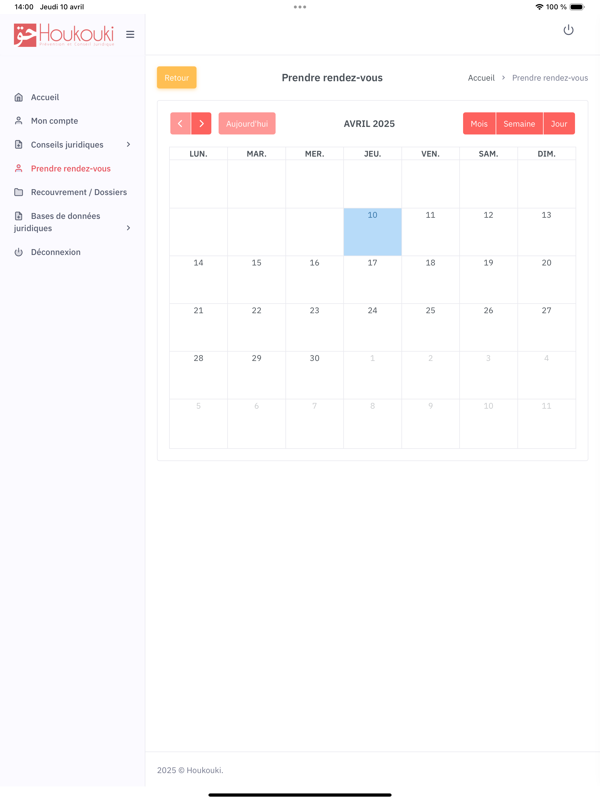Screen dimensions: 600x801
Task: Select April 11 on the calendar
Action: tap(431, 232)
